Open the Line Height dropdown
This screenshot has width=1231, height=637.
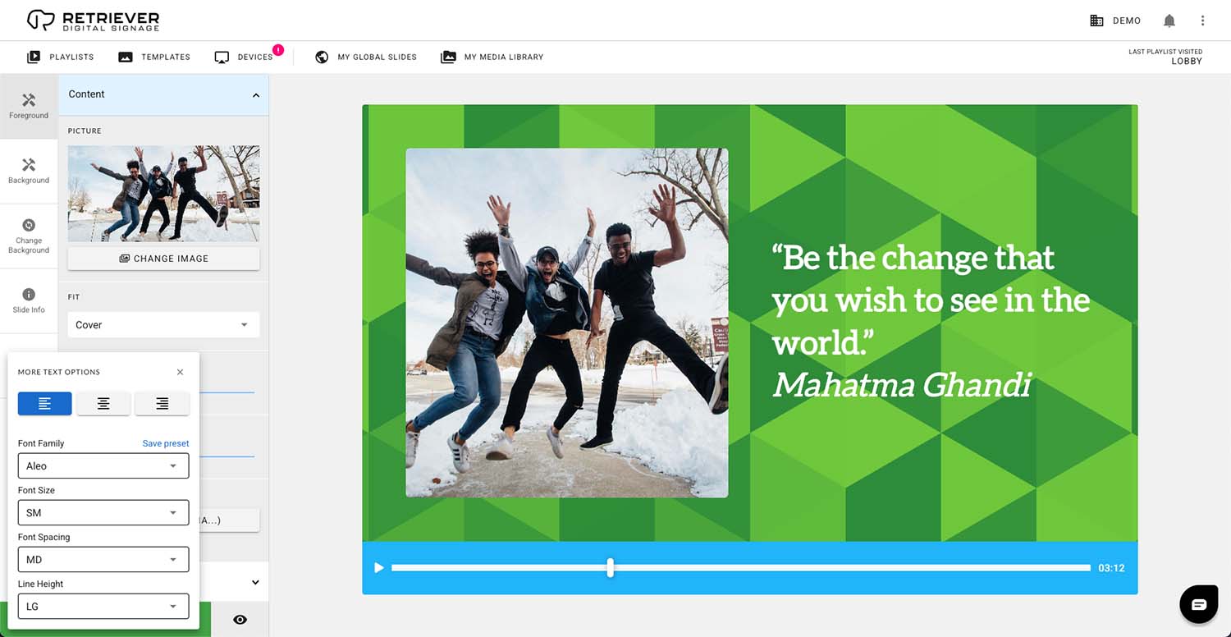(103, 606)
